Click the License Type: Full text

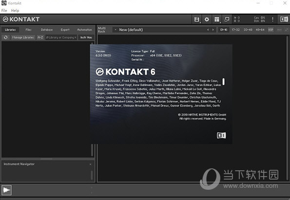pyautogui.click(x=143, y=51)
